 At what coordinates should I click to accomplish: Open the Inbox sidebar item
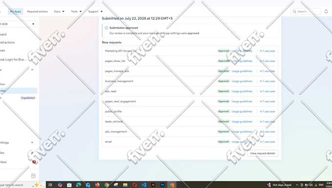click(x=3, y=162)
